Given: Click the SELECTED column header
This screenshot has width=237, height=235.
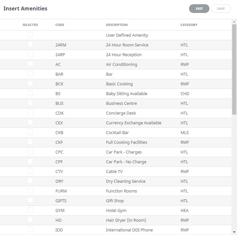Looking at the screenshot, I should [x=30, y=25].
